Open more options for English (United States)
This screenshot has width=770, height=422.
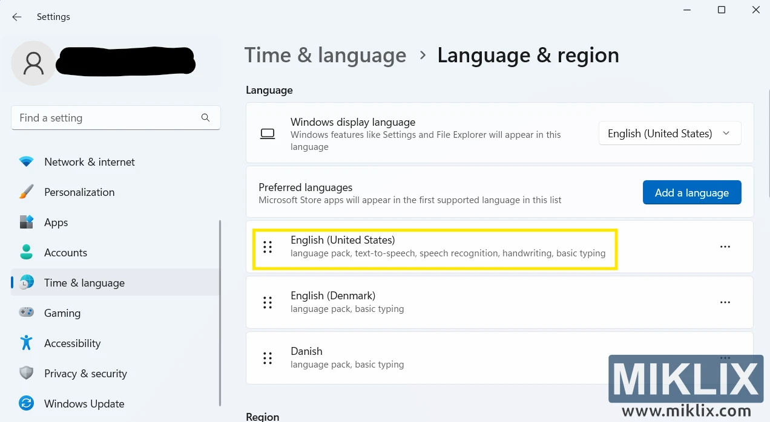[725, 247]
